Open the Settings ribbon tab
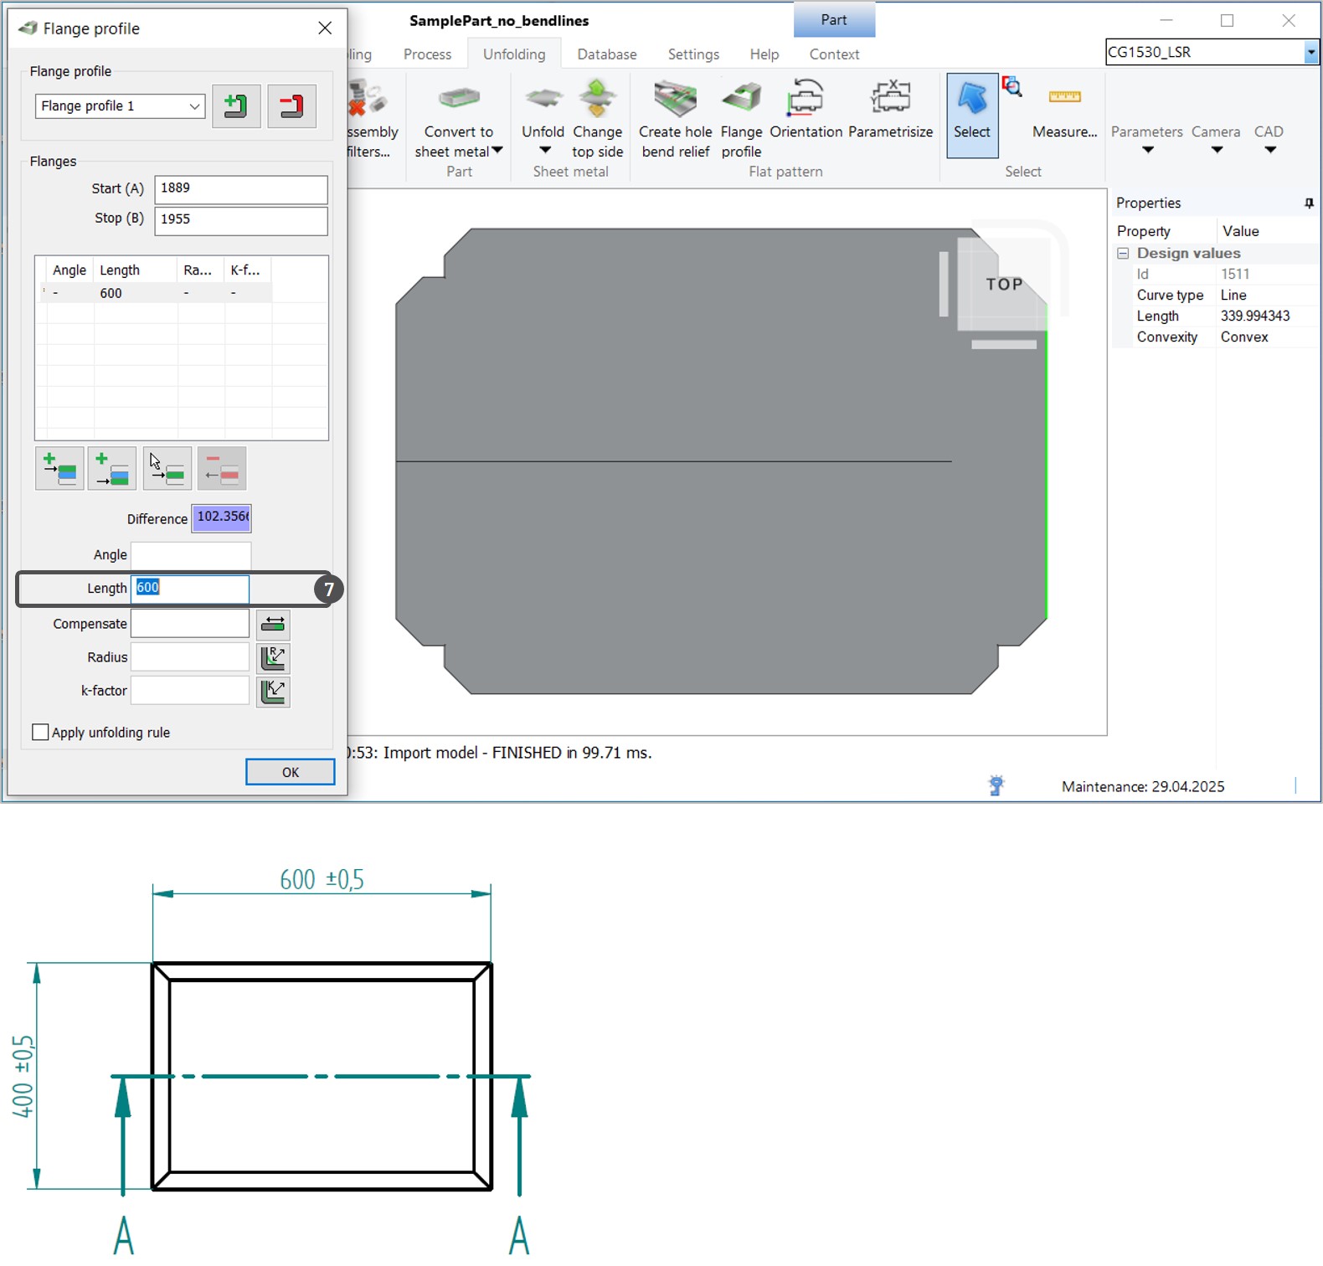Viewport: 1323px width, 1266px height. click(693, 54)
